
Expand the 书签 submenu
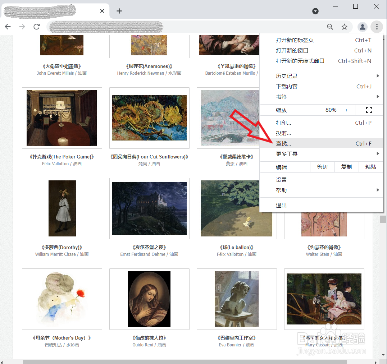pos(321,97)
